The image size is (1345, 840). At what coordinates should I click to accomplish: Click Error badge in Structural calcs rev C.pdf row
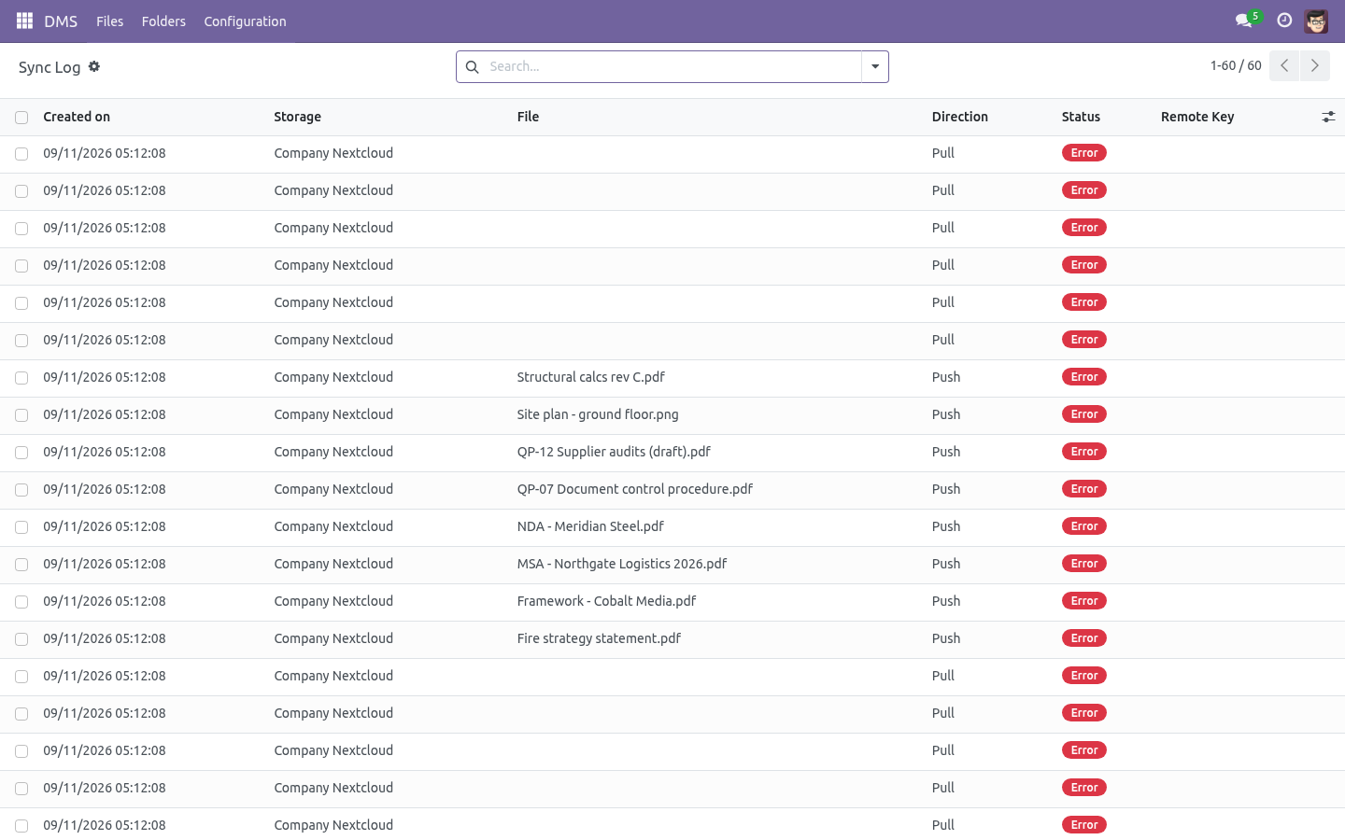tap(1084, 377)
